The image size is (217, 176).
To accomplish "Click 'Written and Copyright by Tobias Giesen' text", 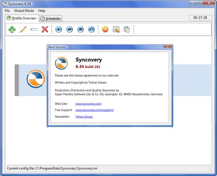I will [x=81, y=83].
